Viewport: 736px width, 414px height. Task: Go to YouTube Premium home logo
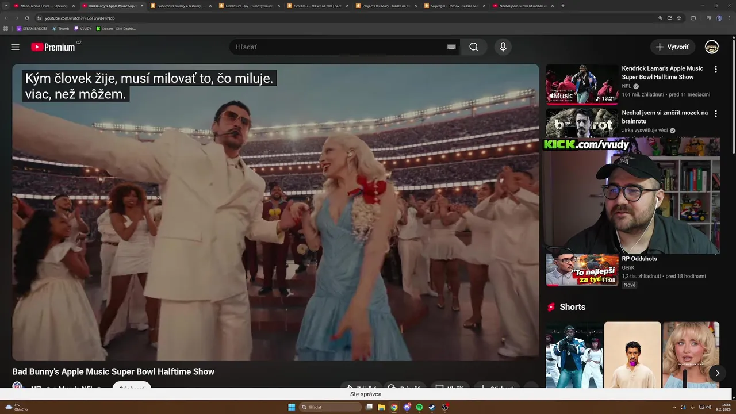click(53, 47)
